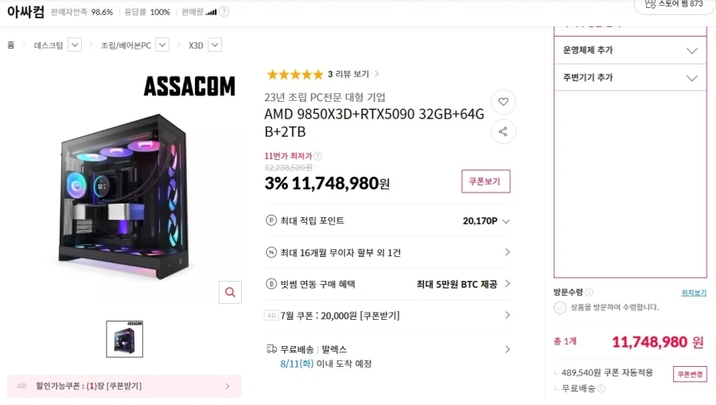Viewport: 716px width, 405px height.
Task: Click the help icon next to 판매량
Action: (224, 12)
